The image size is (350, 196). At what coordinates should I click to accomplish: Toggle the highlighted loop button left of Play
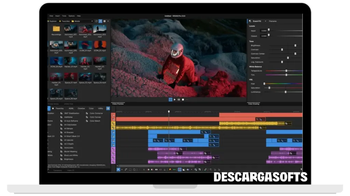[x=170, y=100]
